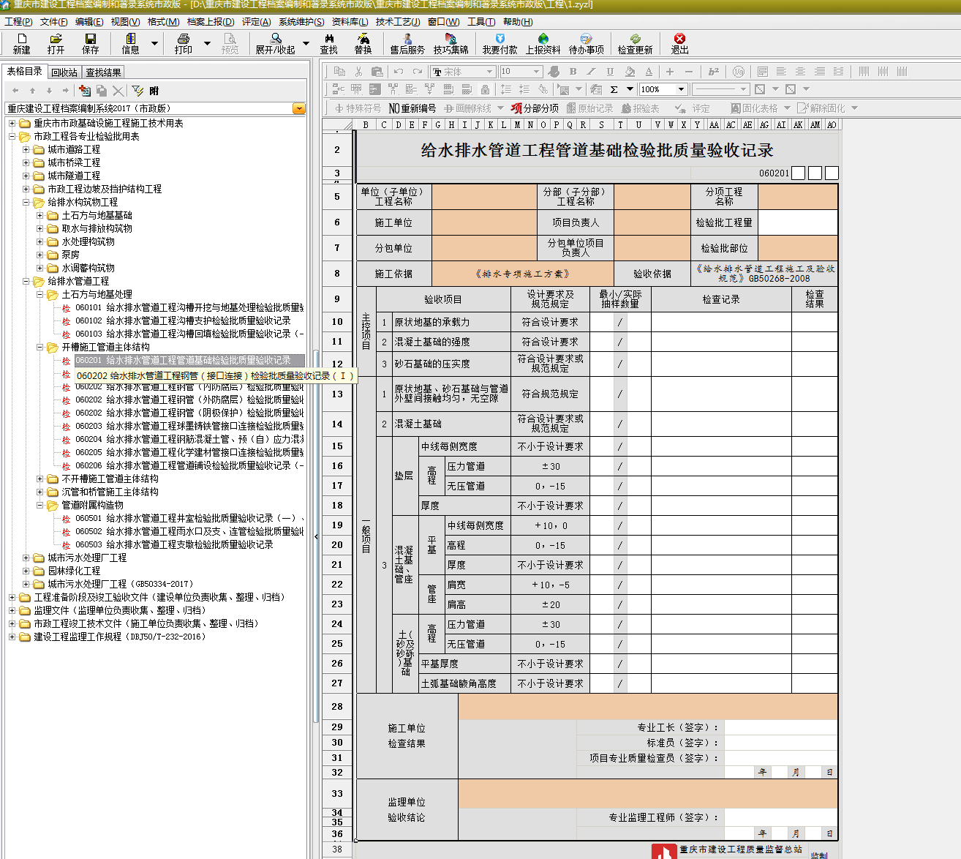
Task: Collapse the 管道附属构筑物 tree node
Action: (x=40, y=505)
